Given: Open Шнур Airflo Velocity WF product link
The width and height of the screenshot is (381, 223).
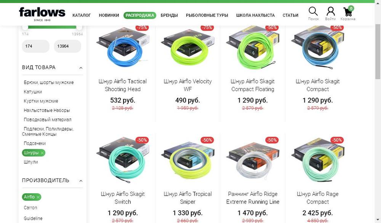Looking at the screenshot, I should [x=187, y=85].
